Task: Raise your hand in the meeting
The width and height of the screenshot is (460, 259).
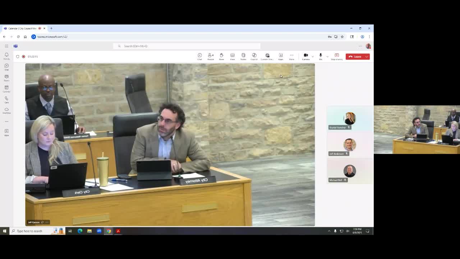Action: pyautogui.click(x=221, y=56)
